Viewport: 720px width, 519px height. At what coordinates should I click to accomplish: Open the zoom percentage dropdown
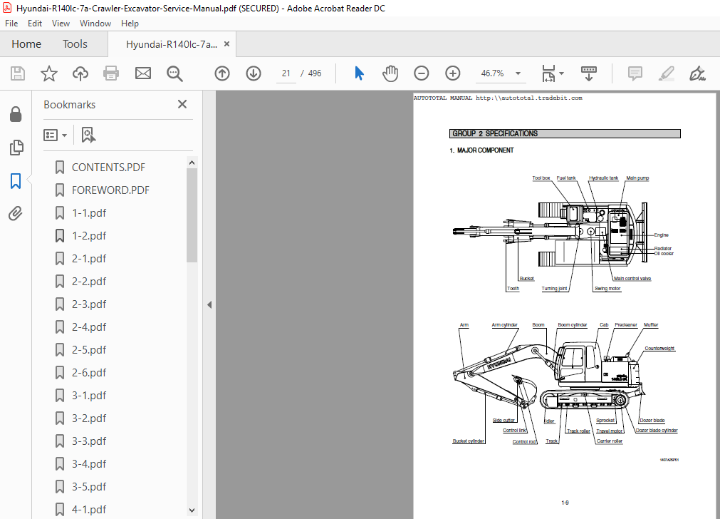click(x=518, y=73)
